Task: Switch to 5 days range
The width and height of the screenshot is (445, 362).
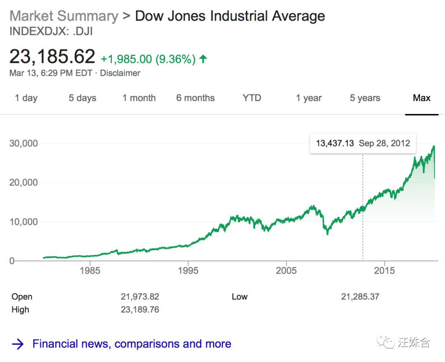Action: 82,98
